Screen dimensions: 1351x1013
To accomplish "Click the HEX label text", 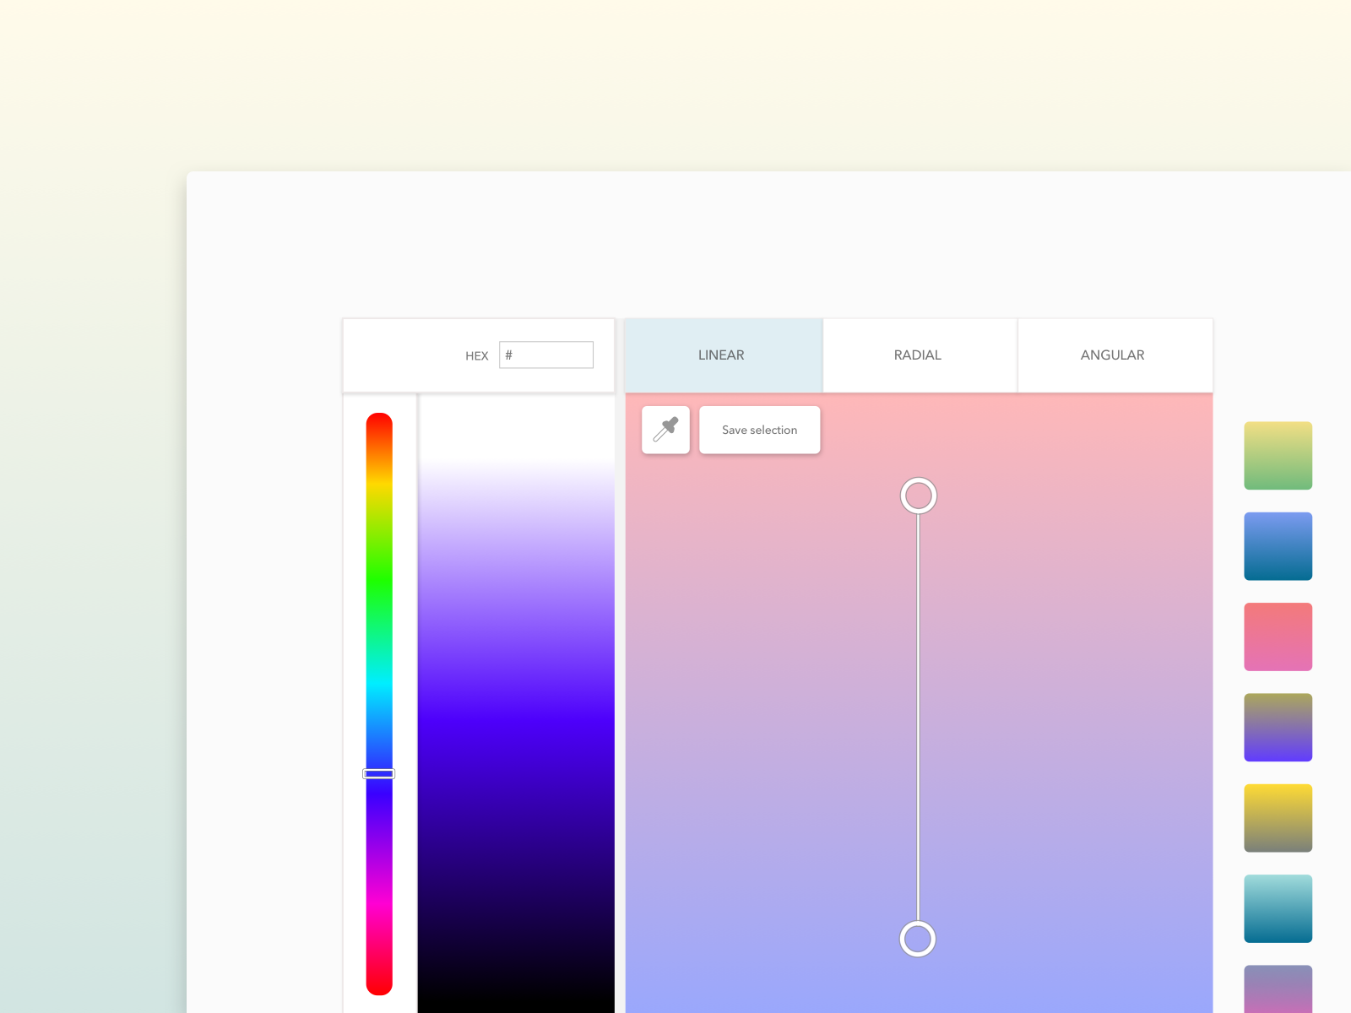I will pos(477,355).
